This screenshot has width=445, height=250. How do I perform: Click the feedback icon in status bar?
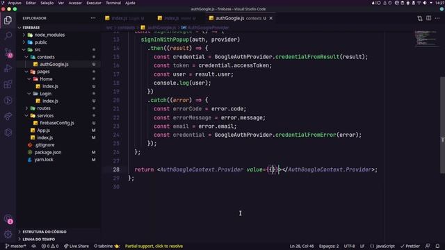click(x=428, y=246)
